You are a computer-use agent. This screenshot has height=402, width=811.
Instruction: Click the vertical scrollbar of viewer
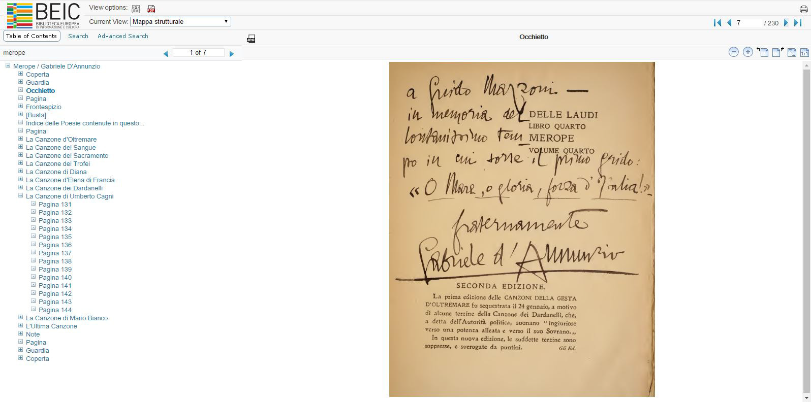click(x=806, y=231)
